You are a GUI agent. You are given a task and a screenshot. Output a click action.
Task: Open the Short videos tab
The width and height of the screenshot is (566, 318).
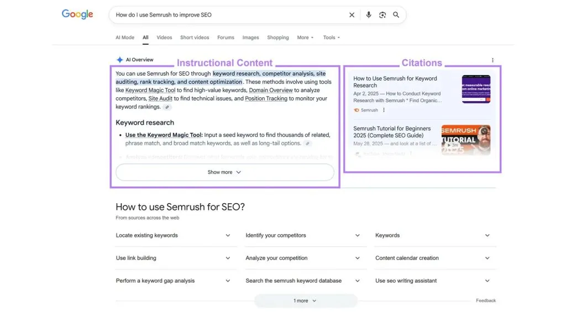point(195,38)
